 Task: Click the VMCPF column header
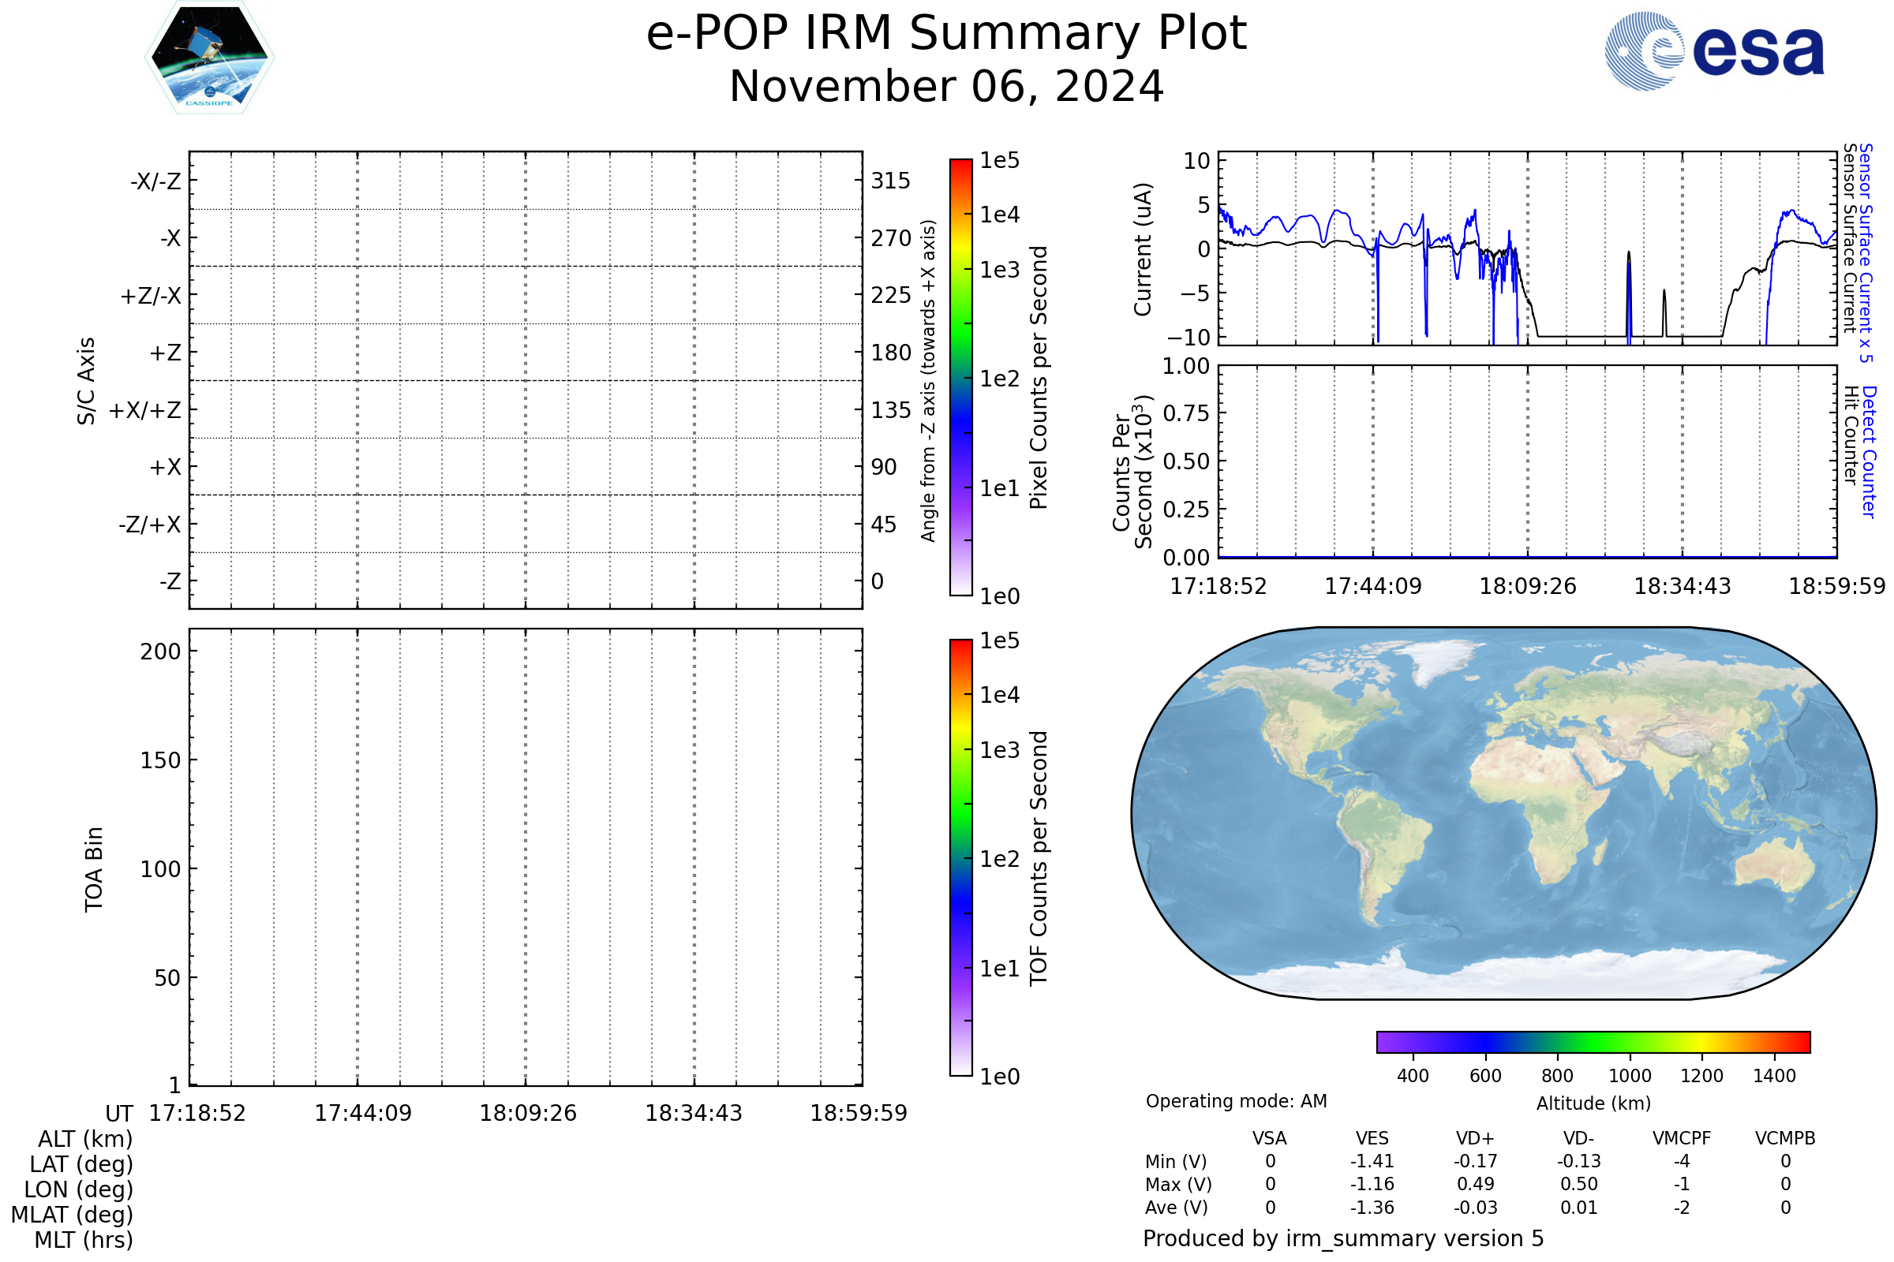pyautogui.click(x=1681, y=1138)
